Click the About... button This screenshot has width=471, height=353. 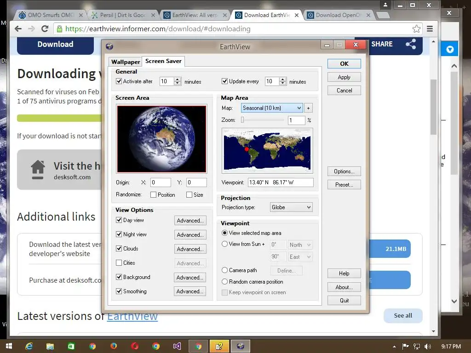pos(344,287)
